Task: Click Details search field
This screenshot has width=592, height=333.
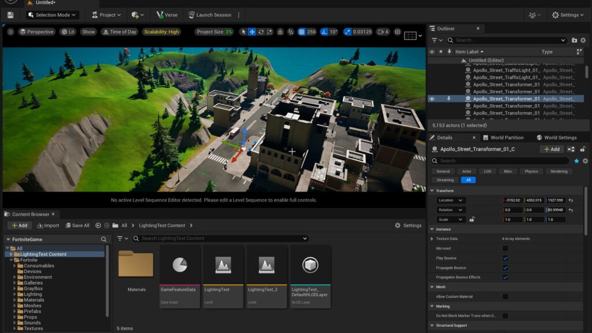Action: point(500,161)
